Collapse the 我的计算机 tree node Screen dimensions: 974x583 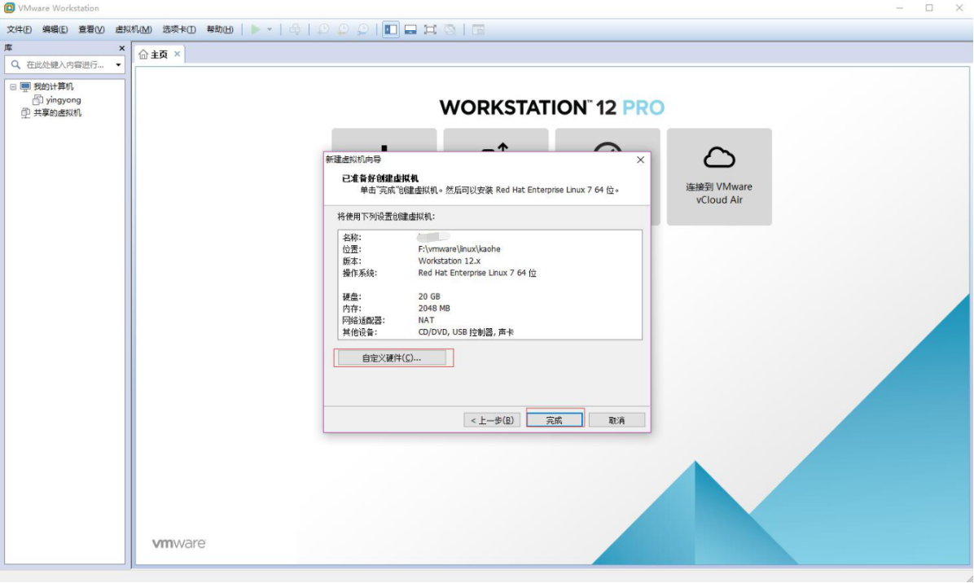click(13, 87)
